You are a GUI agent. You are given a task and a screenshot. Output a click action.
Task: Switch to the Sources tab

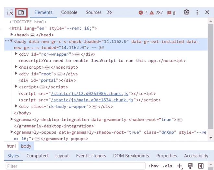(x=93, y=12)
